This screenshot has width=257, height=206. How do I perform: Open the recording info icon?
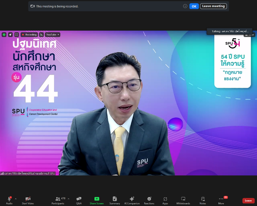pos(185,6)
